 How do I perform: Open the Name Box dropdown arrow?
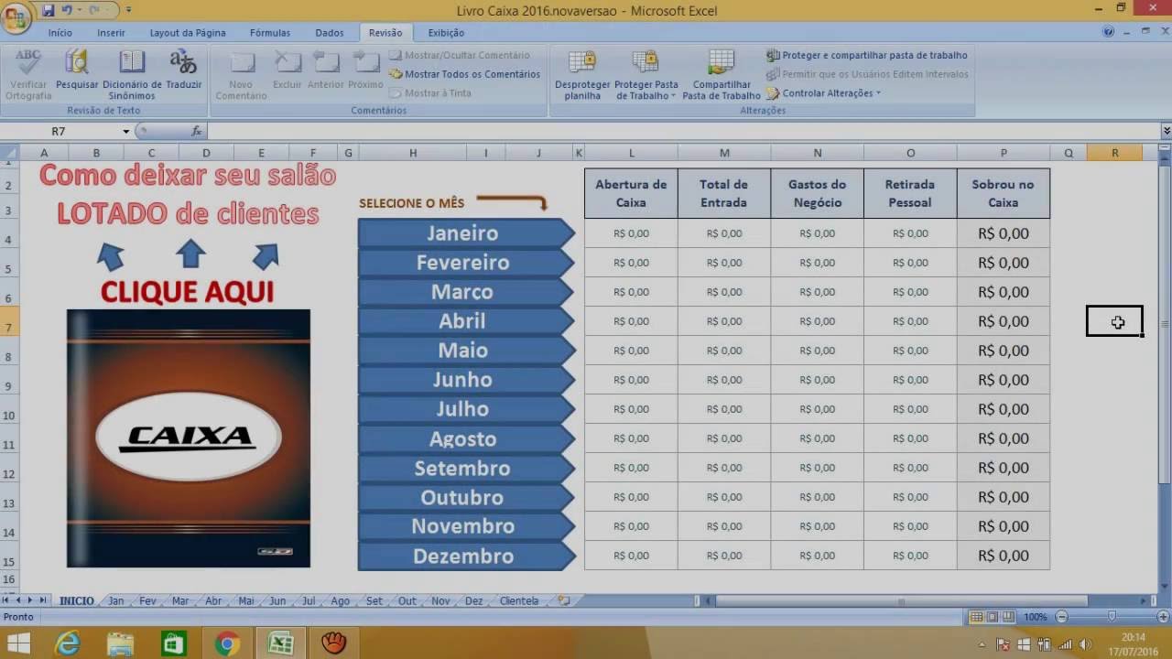click(126, 132)
